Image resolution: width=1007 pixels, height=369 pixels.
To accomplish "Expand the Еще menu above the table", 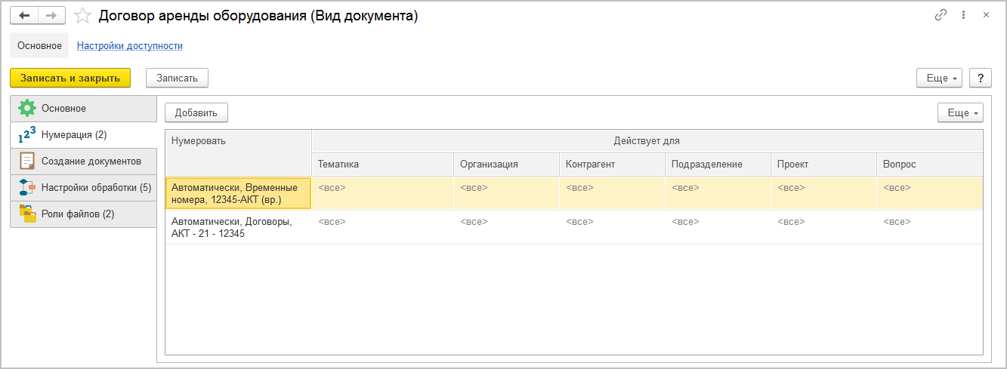I will pos(960,112).
